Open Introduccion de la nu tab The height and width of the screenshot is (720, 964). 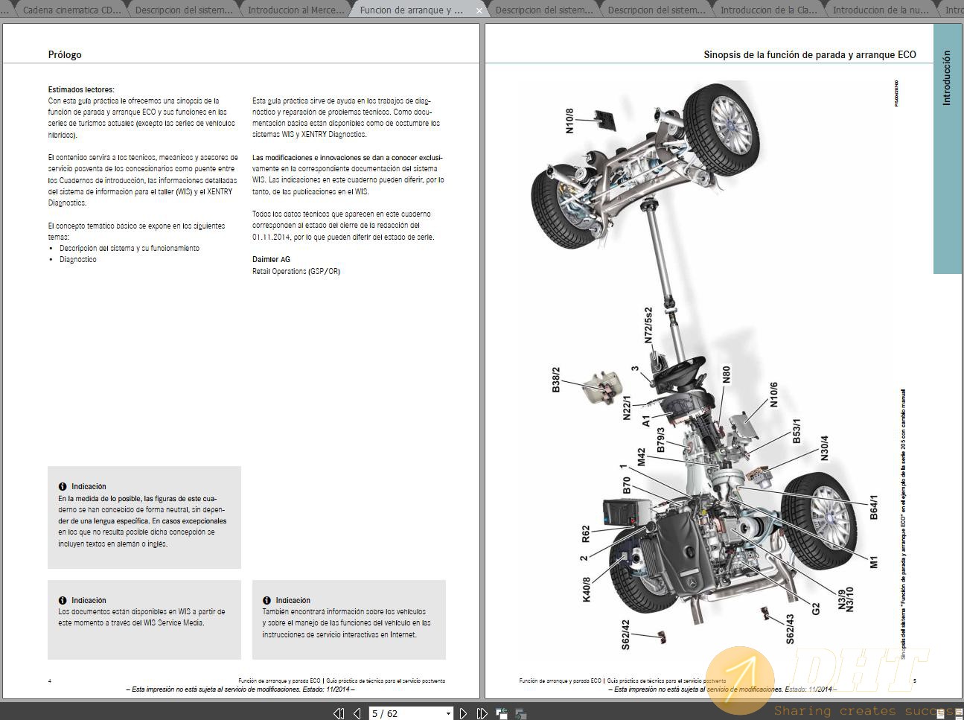[881, 10]
